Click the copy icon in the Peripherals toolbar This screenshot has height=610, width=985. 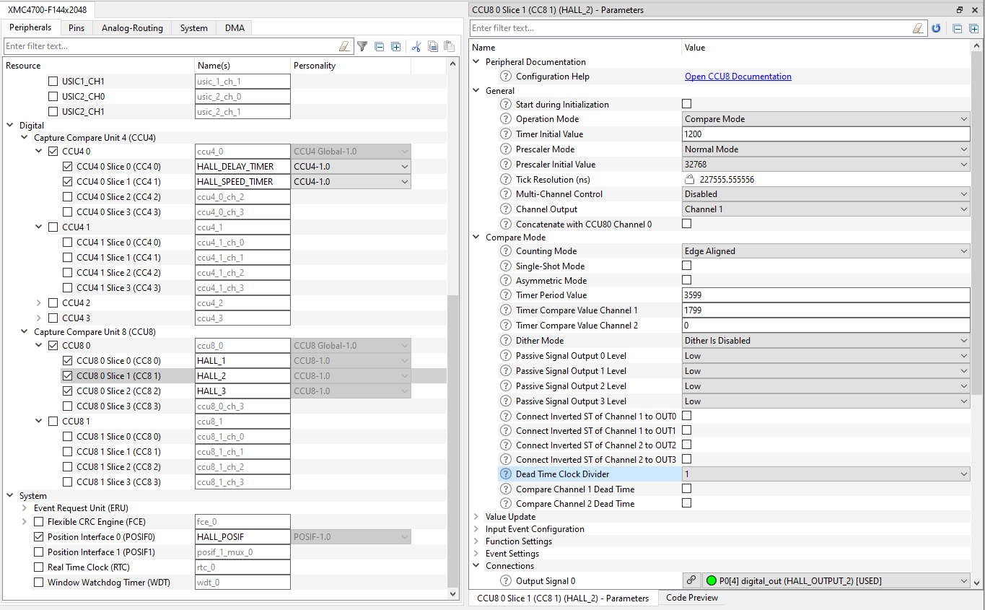click(433, 46)
